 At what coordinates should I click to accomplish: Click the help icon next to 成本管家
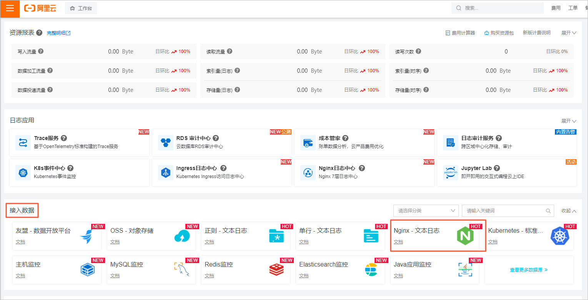[x=345, y=138]
